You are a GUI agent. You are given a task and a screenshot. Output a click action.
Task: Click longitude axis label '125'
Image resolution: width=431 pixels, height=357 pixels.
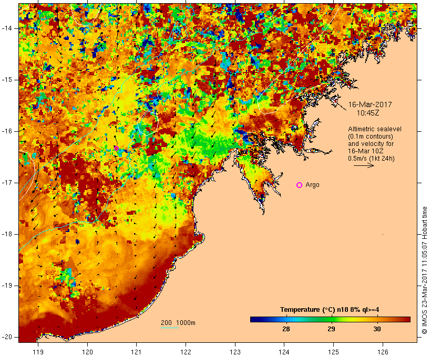click(x=333, y=352)
